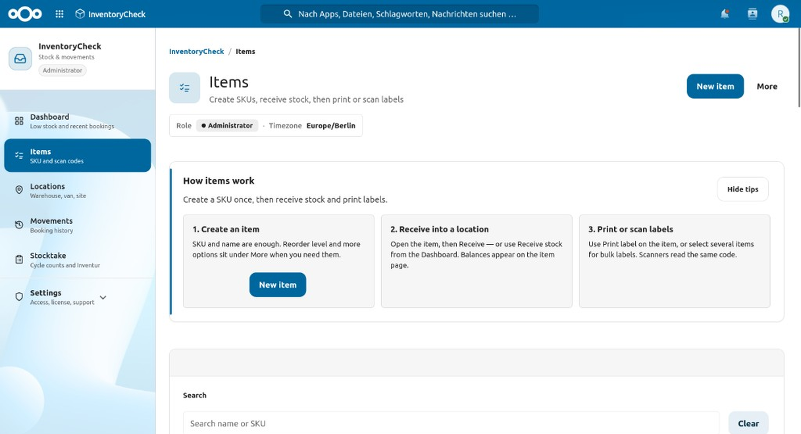Click the InventoryCheck cube icon in header
This screenshot has height=434, width=801.
tap(80, 14)
